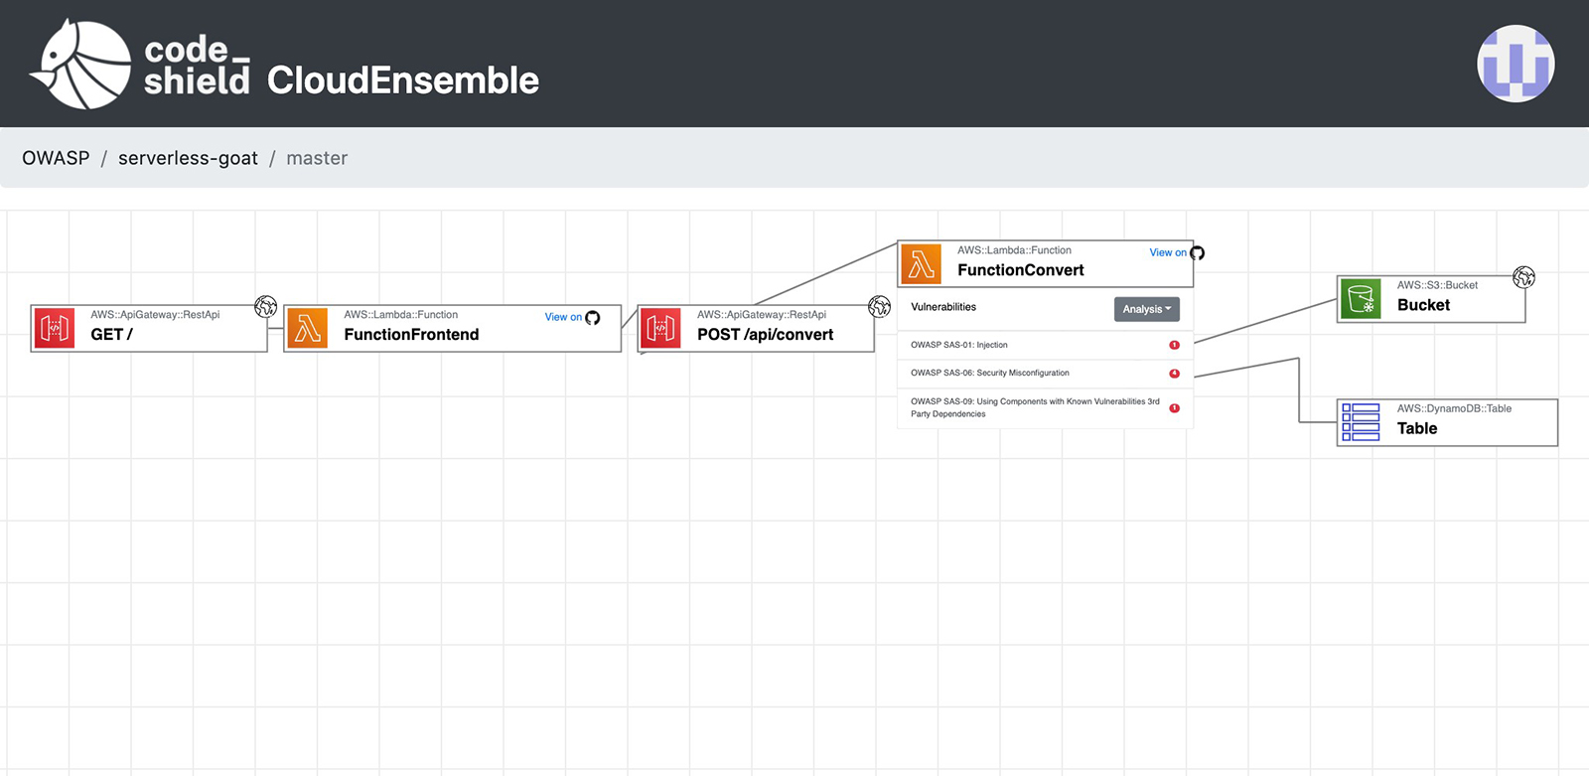The height and width of the screenshot is (776, 1589).
Task: Select the Bucket node title
Action: click(x=1423, y=305)
